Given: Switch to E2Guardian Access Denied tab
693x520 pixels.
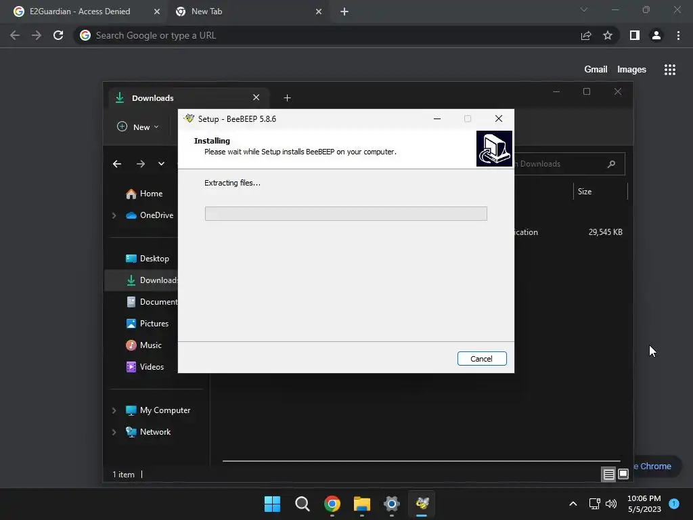Looking at the screenshot, I should click(x=80, y=12).
